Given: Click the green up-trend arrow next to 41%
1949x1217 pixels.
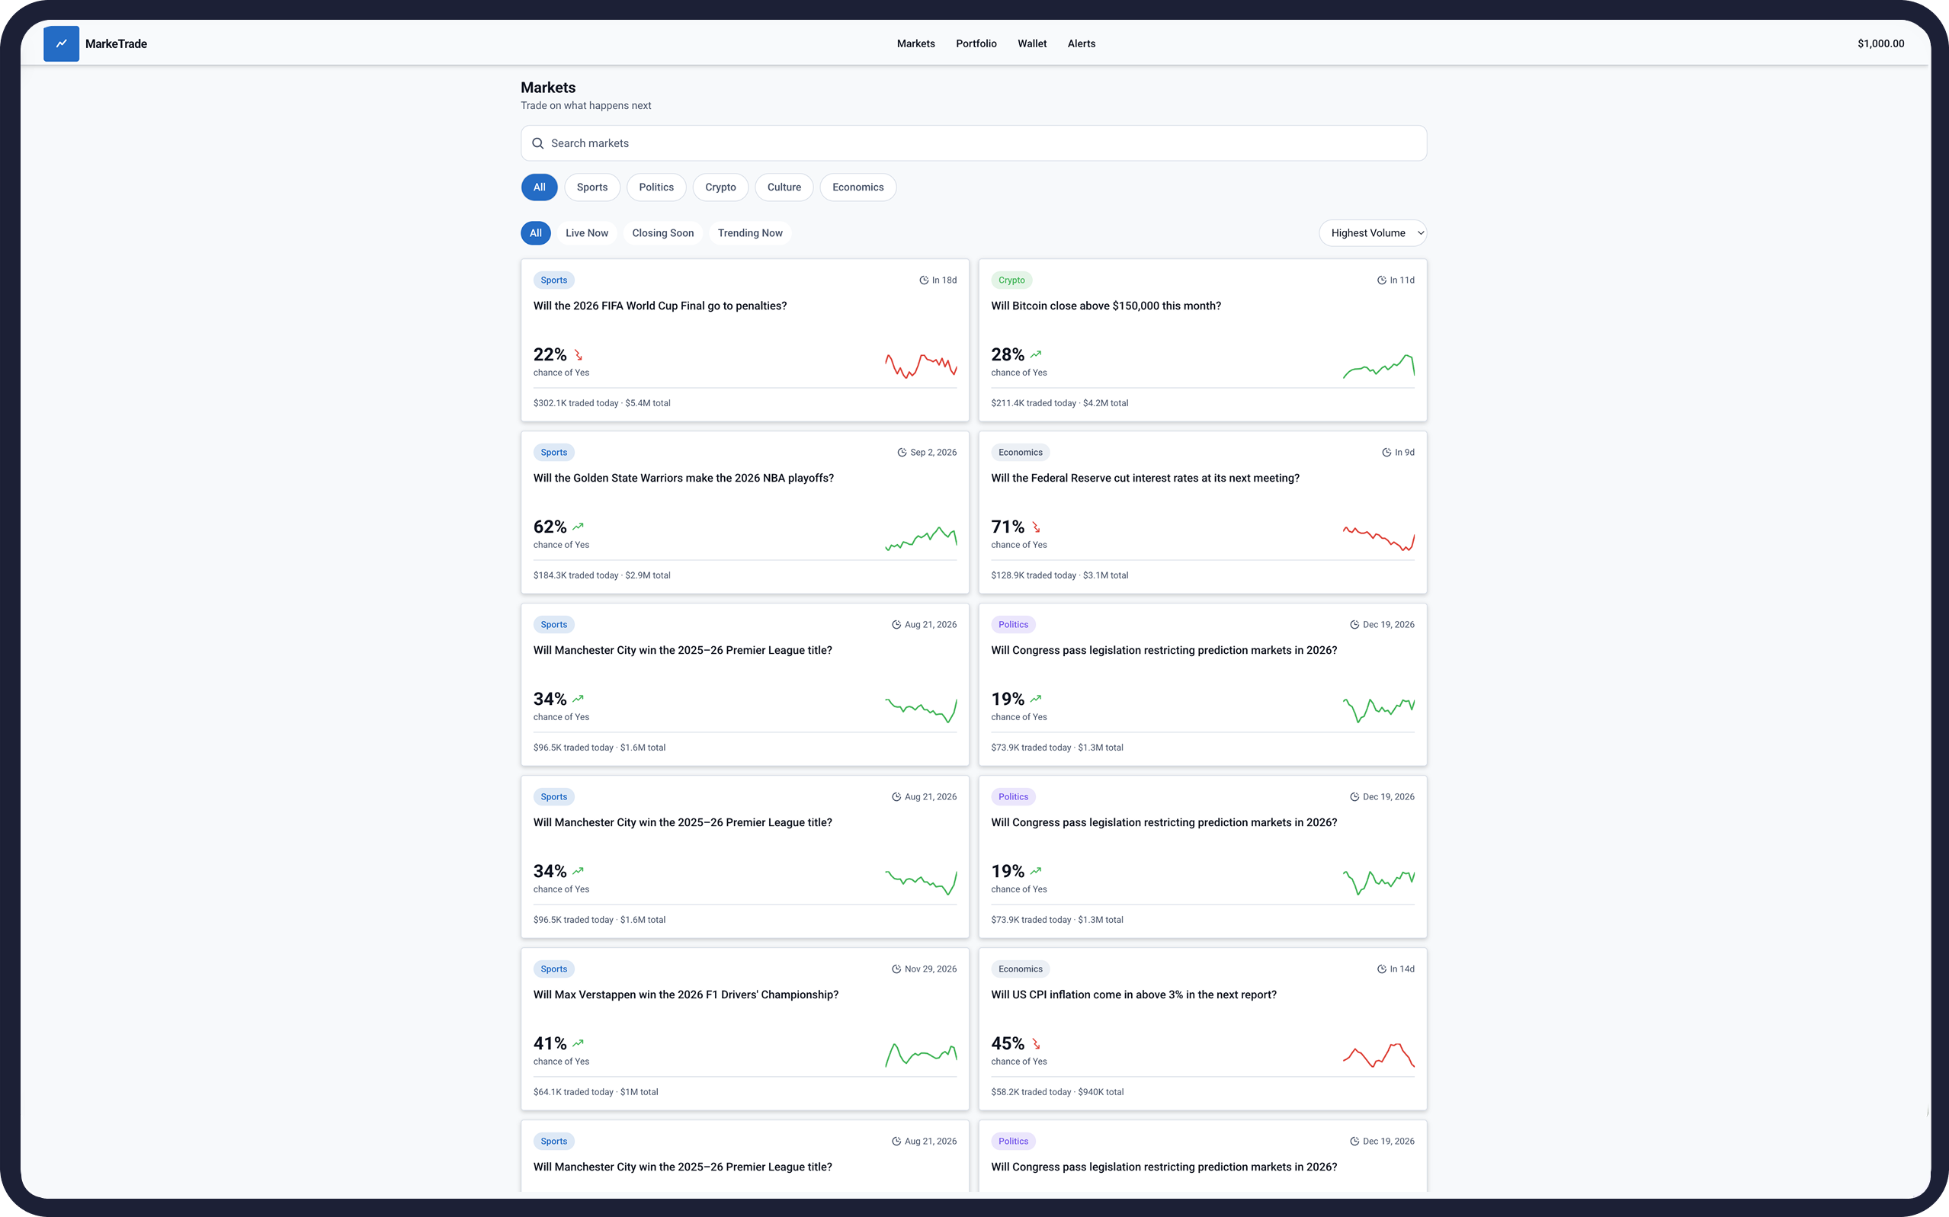Looking at the screenshot, I should pos(578,1043).
